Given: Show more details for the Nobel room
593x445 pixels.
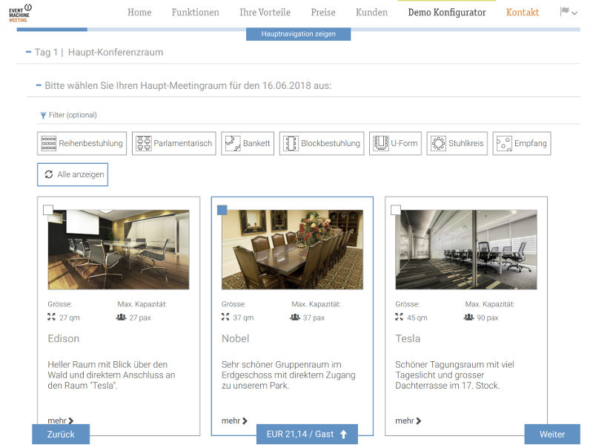Looking at the screenshot, I should (234, 421).
